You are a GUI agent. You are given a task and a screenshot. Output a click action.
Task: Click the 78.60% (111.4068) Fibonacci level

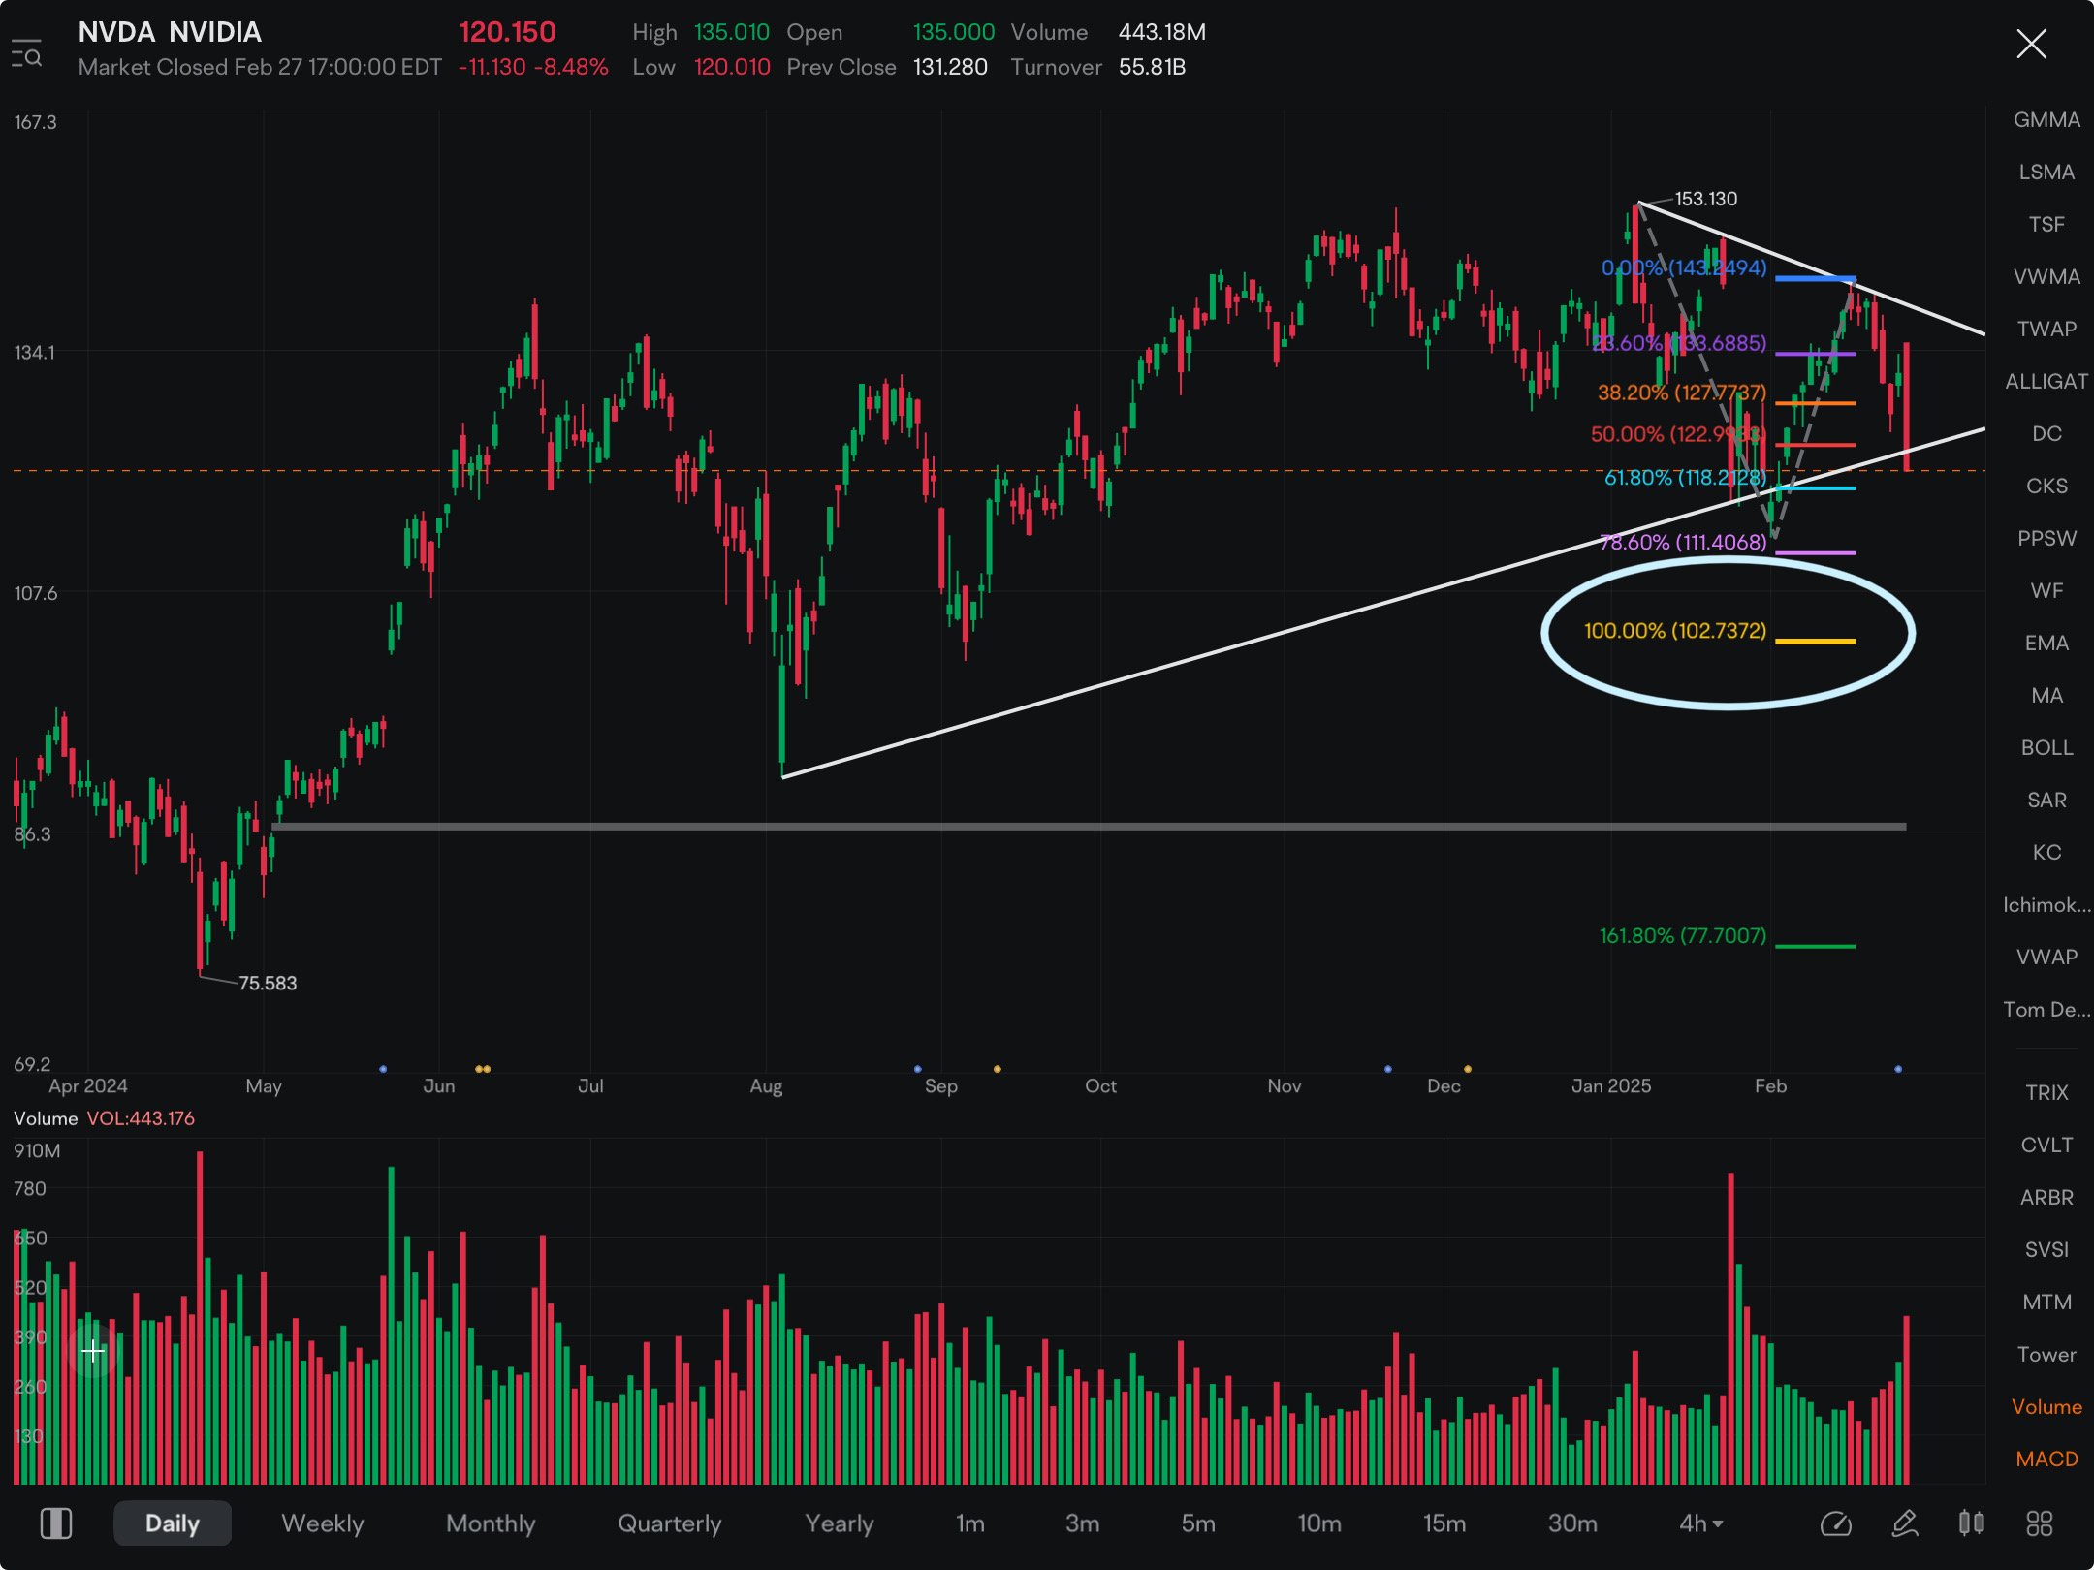pyautogui.click(x=1683, y=543)
